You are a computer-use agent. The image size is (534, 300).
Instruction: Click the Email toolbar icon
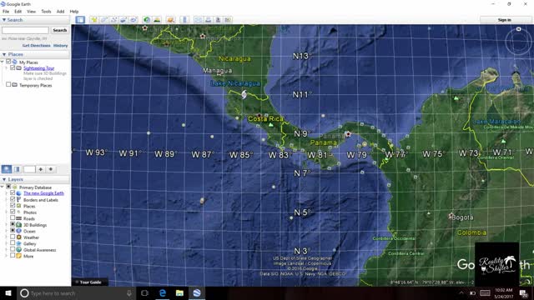click(x=198, y=20)
